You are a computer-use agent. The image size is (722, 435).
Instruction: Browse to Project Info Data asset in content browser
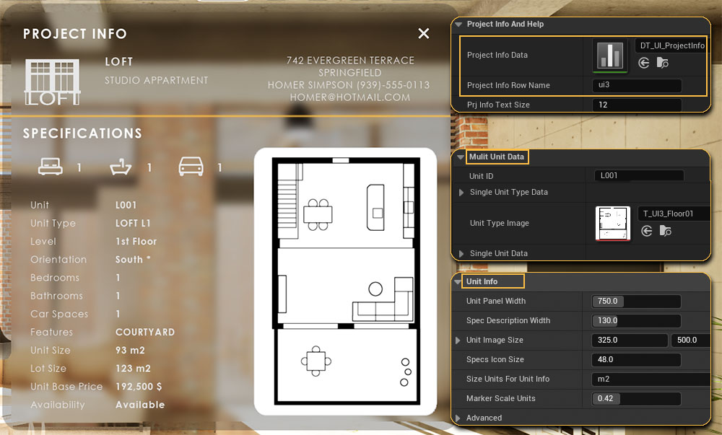(663, 63)
